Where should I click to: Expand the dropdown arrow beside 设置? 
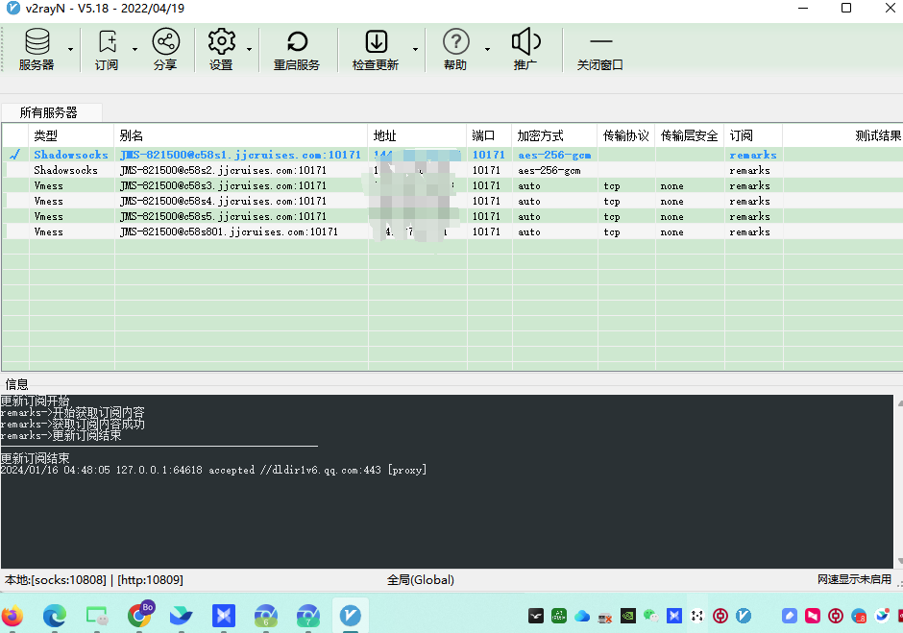point(250,50)
